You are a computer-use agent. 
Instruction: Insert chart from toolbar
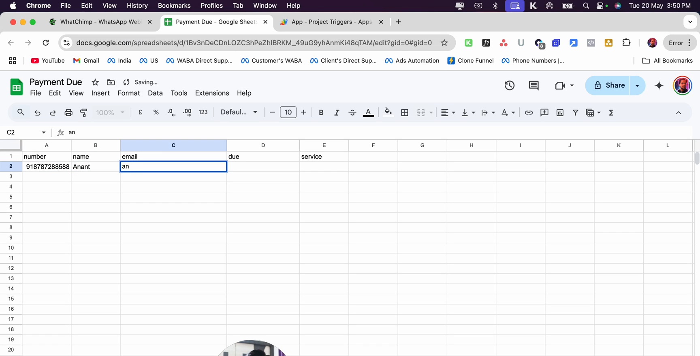coord(560,112)
